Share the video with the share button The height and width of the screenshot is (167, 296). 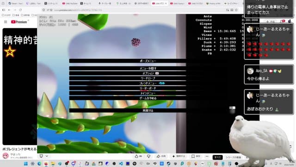pos(161,156)
